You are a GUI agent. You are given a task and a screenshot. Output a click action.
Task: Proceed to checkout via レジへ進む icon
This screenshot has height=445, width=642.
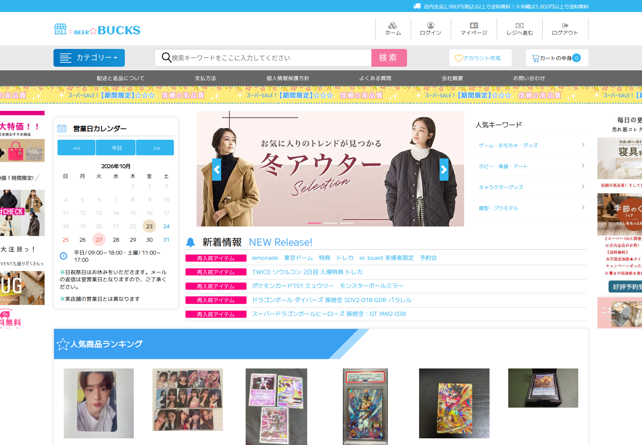tap(519, 29)
